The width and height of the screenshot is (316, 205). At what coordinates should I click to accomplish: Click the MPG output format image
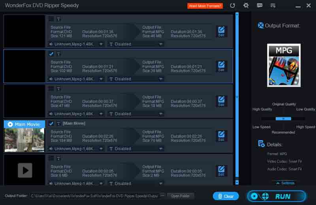284,65
